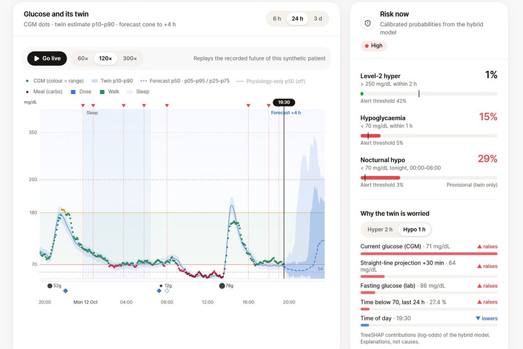Click the raises indicator for Fasting glucose
Image resolution: width=523 pixels, height=349 pixels.
[x=487, y=286]
